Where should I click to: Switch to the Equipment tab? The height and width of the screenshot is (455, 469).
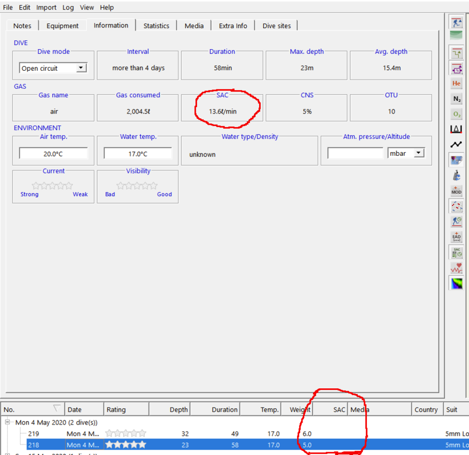[63, 26]
